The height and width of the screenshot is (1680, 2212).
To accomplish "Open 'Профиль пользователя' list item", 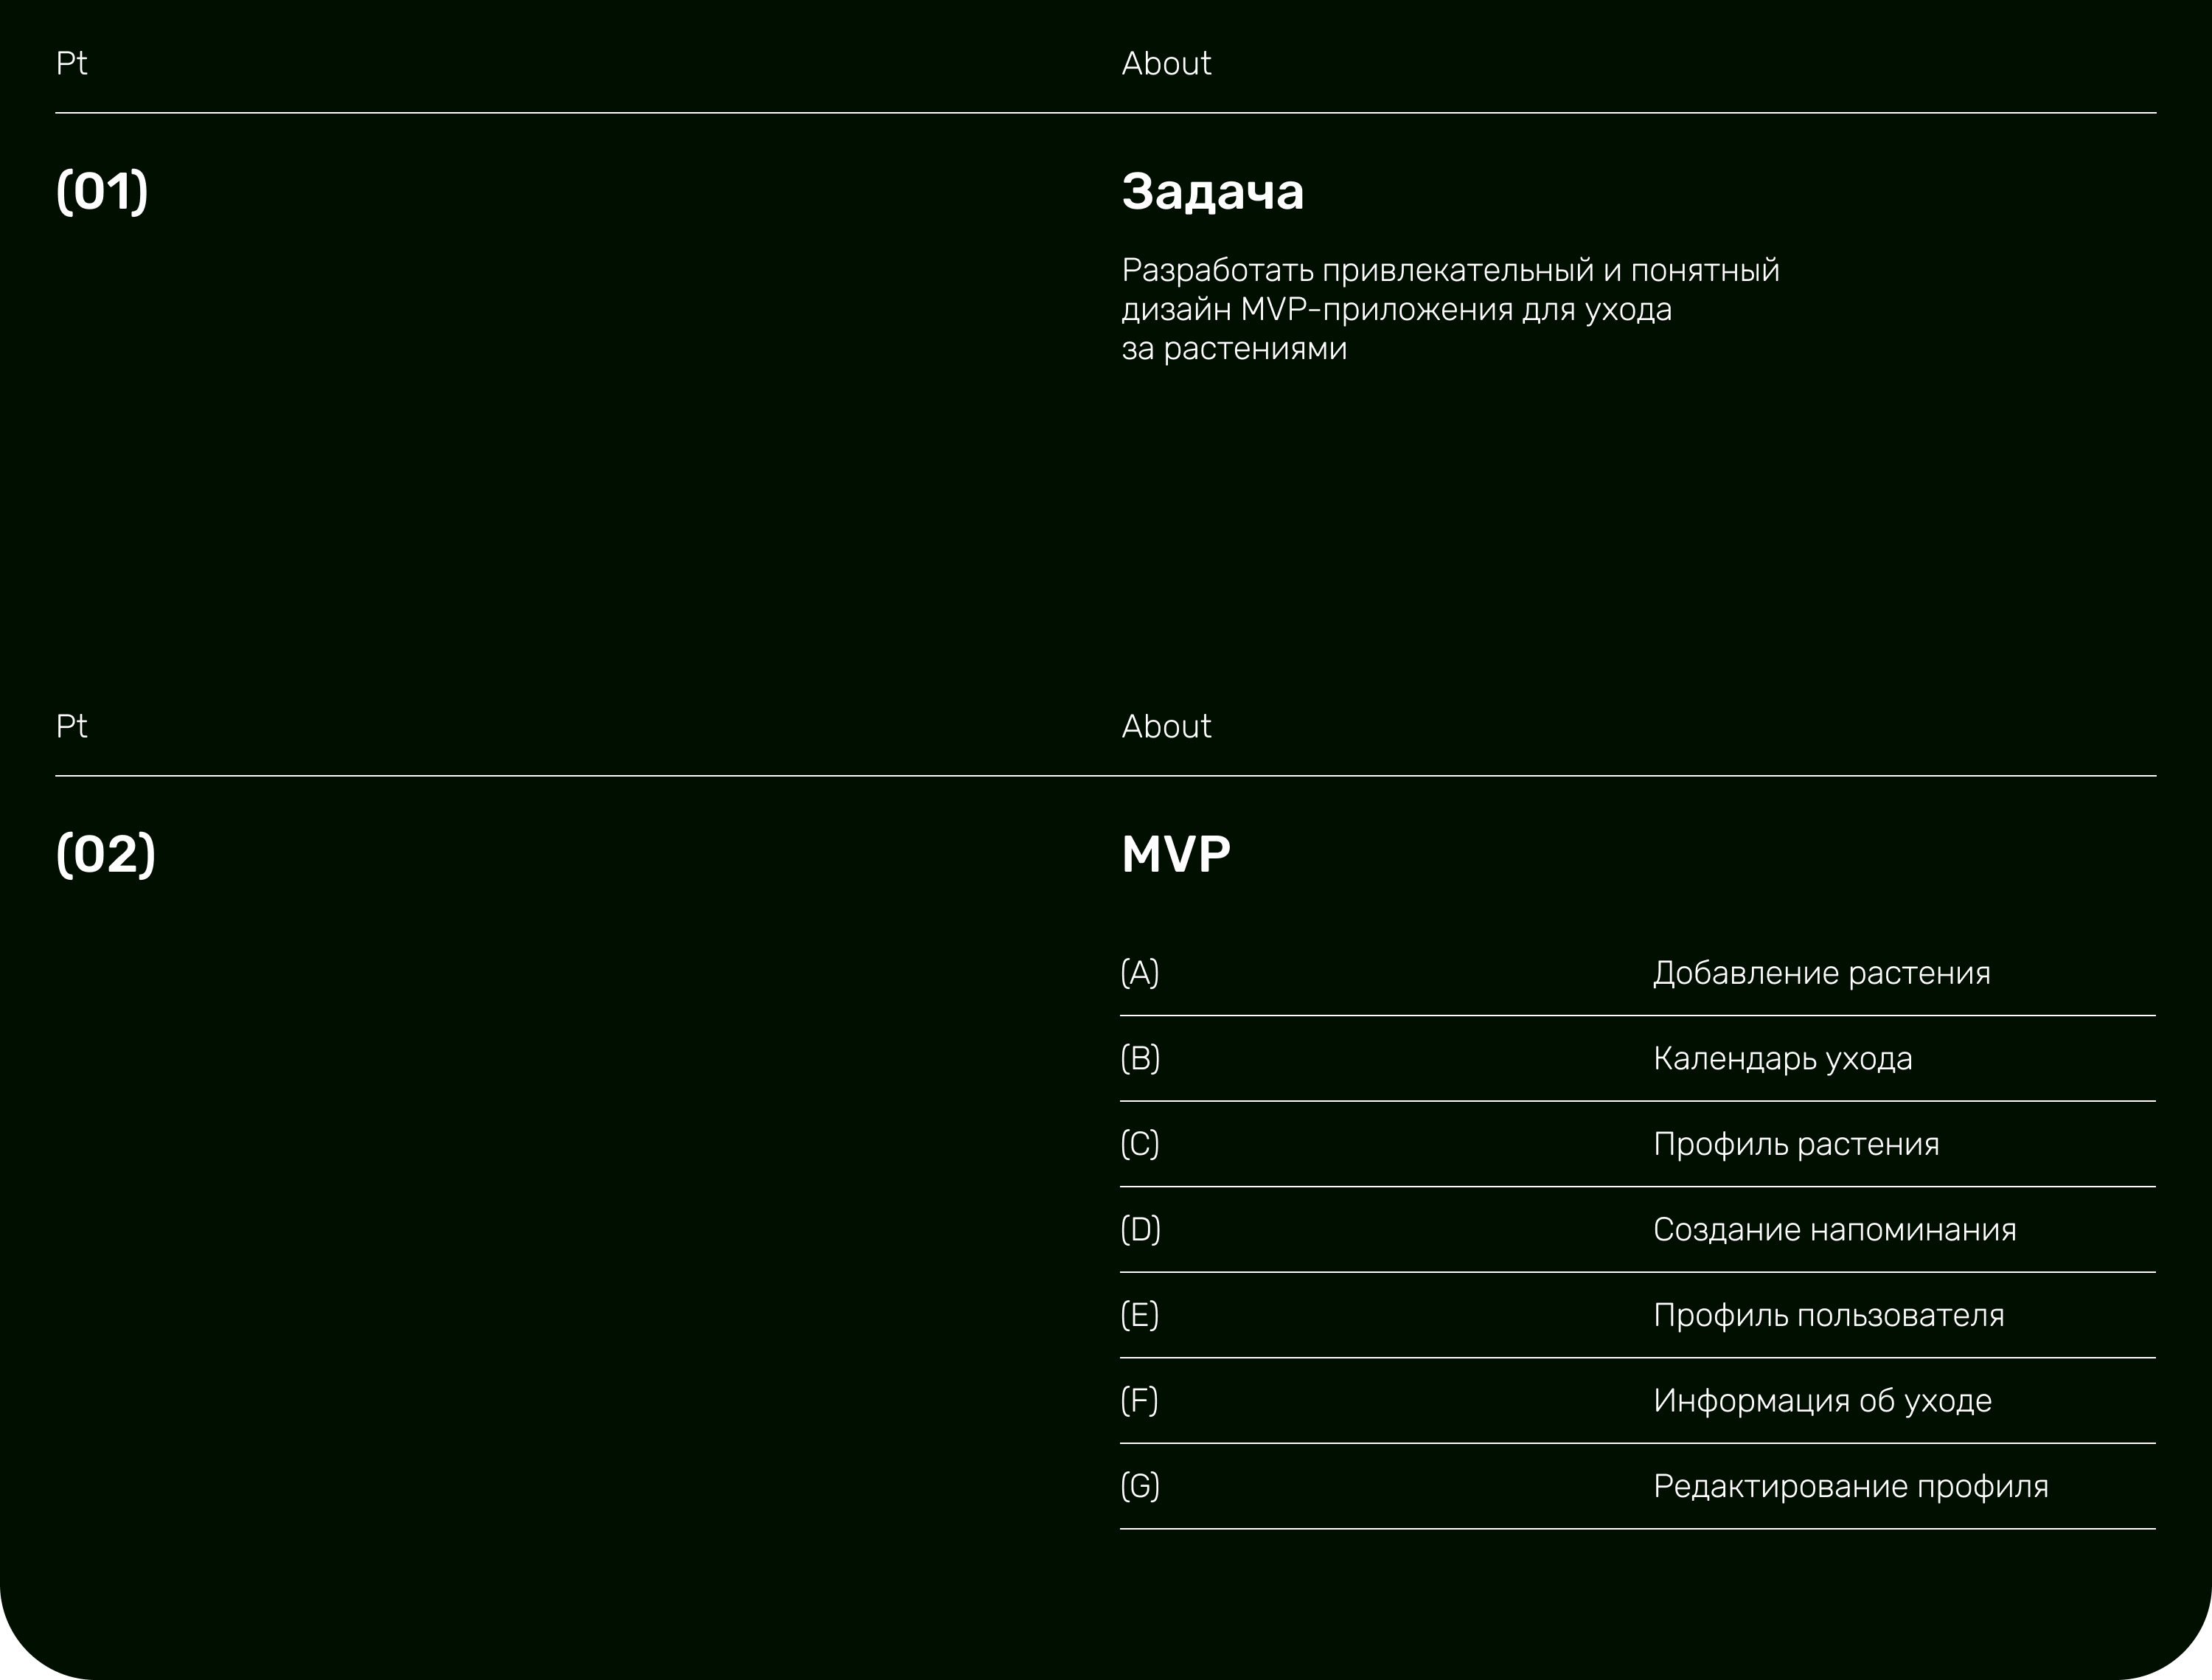I will point(1828,1315).
